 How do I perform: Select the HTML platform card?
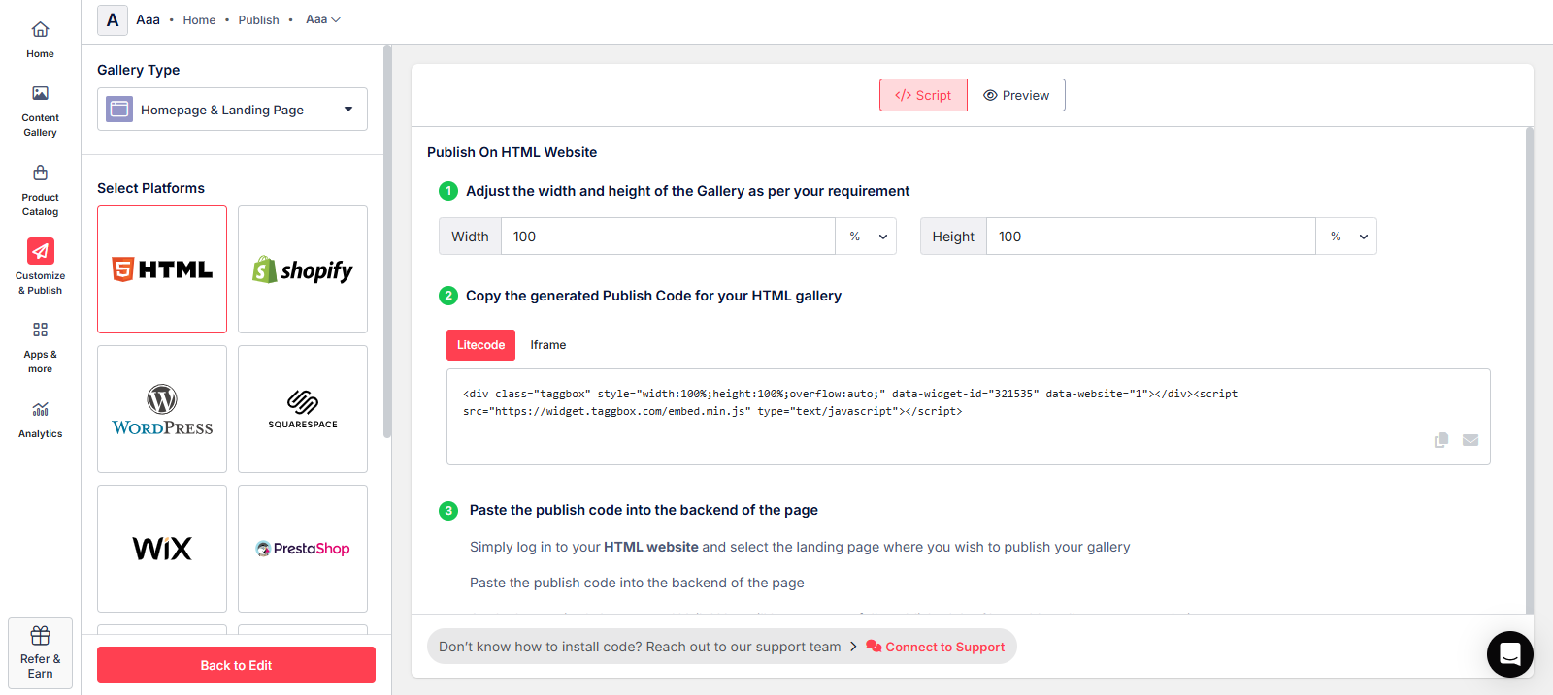click(162, 269)
